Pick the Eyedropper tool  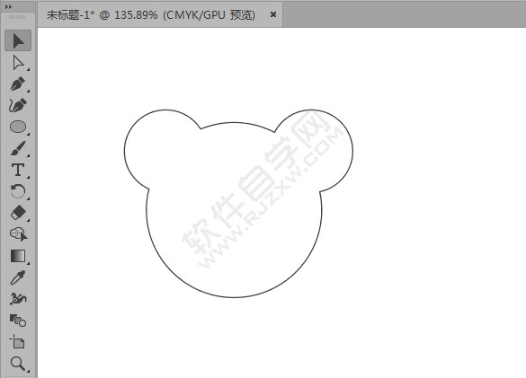point(18,277)
